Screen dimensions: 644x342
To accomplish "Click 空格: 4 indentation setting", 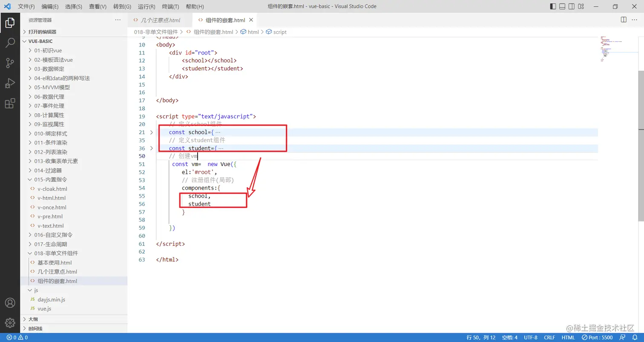I will (x=509, y=337).
